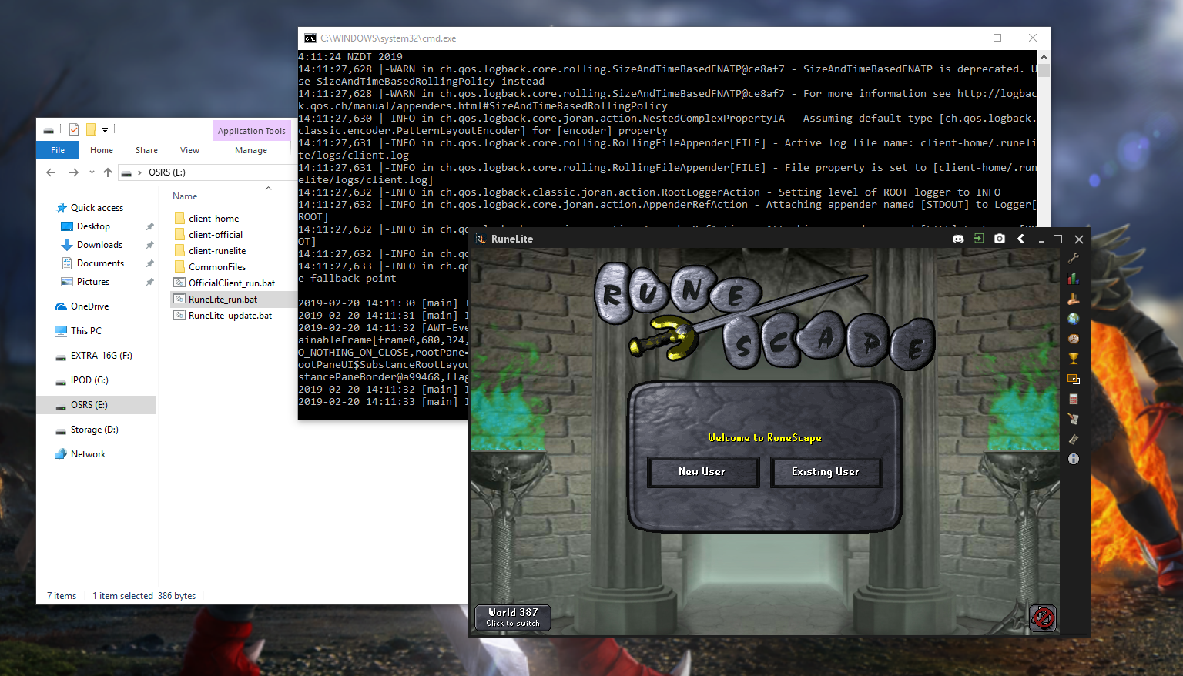The image size is (1183, 676).
Task: Click the green login arrow icon
Action: click(979, 239)
